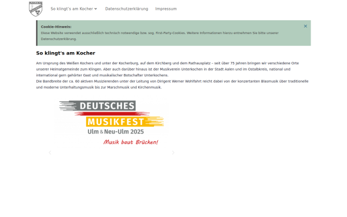Click the So klingt's am Kocher heading

point(66,53)
